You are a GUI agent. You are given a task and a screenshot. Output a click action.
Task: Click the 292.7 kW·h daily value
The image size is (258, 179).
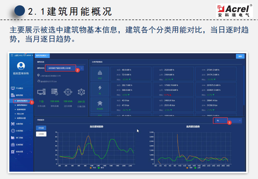point(127,85)
